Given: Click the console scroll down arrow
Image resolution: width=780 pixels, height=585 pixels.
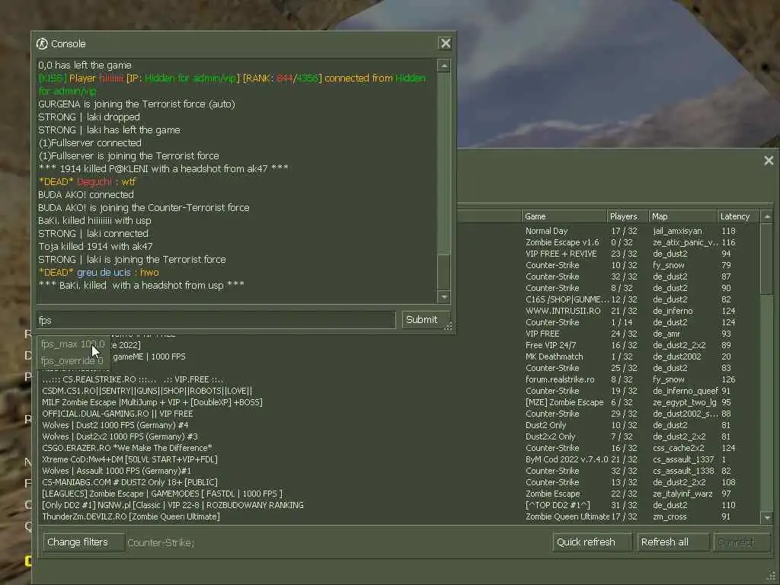Looking at the screenshot, I should pos(444,297).
